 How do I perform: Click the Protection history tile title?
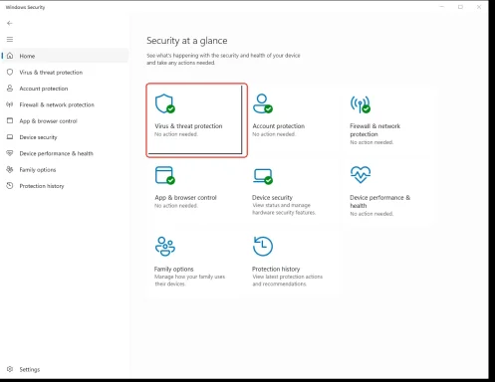click(x=276, y=269)
